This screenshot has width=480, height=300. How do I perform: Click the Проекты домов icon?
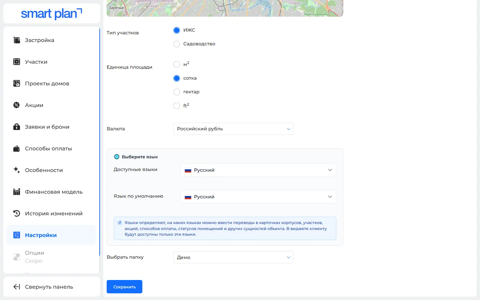pos(17,84)
